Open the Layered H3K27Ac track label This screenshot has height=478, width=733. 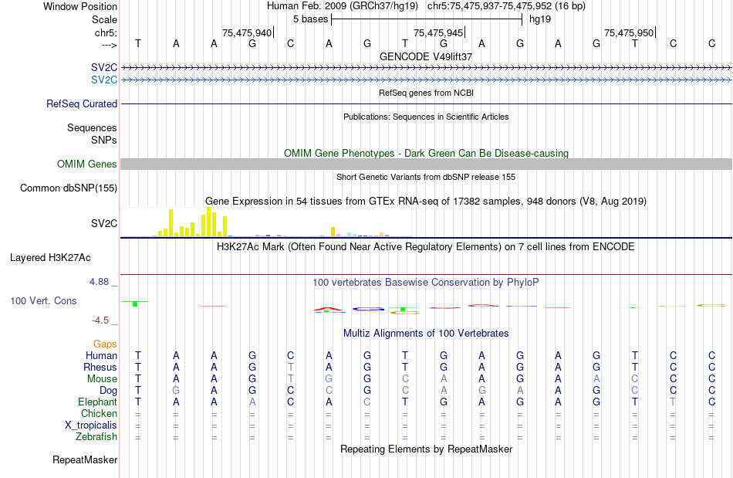(50, 258)
